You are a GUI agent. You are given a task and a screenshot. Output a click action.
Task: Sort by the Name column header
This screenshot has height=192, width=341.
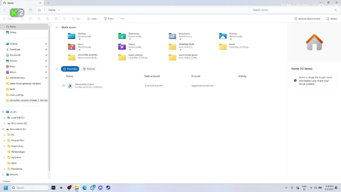[x=70, y=76]
